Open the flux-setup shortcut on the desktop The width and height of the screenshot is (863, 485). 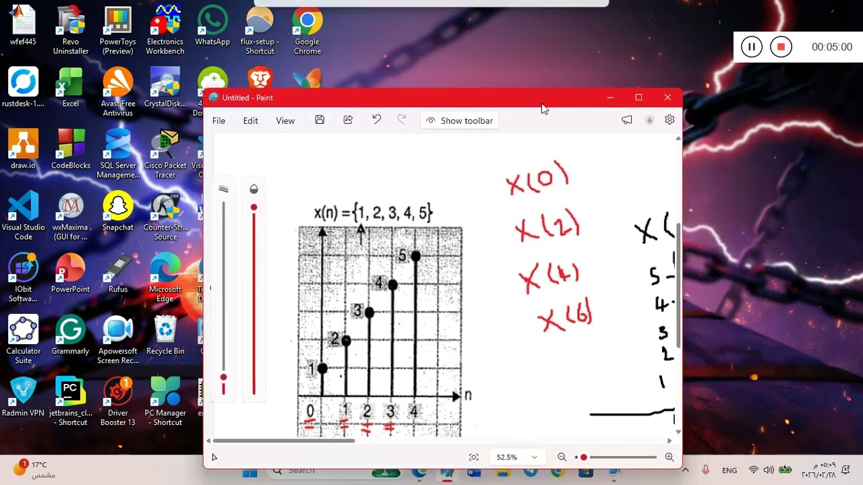click(260, 30)
